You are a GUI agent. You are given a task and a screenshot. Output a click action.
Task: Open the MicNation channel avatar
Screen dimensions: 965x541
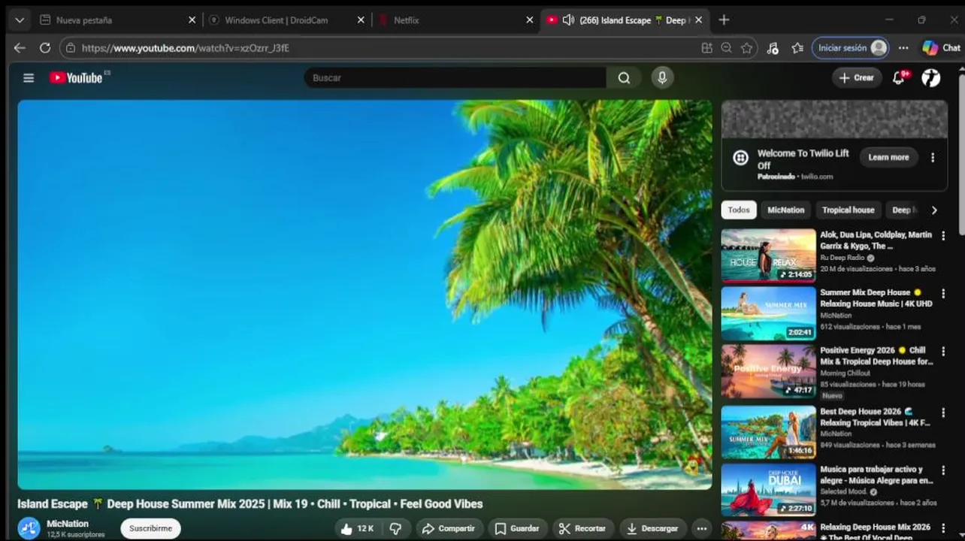[29, 528]
